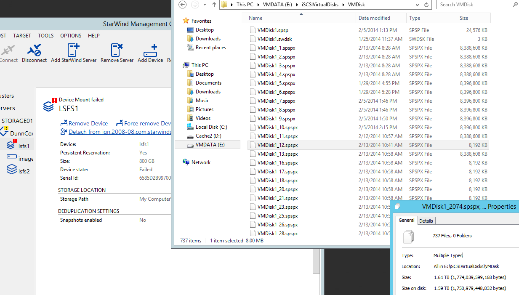Click the Disconnect toolbar icon in StarWind
519x295 pixels.
click(34, 50)
